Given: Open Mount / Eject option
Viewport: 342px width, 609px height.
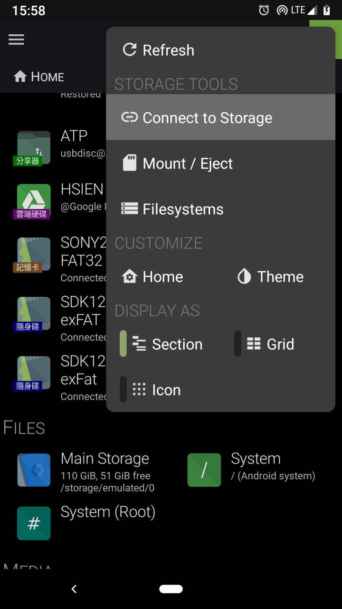Looking at the screenshot, I should pyautogui.click(x=188, y=164).
